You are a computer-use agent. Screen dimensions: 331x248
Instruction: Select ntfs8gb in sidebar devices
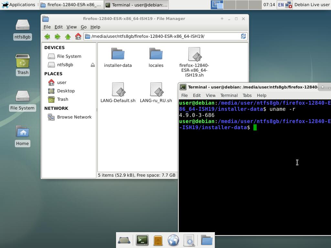point(65,65)
